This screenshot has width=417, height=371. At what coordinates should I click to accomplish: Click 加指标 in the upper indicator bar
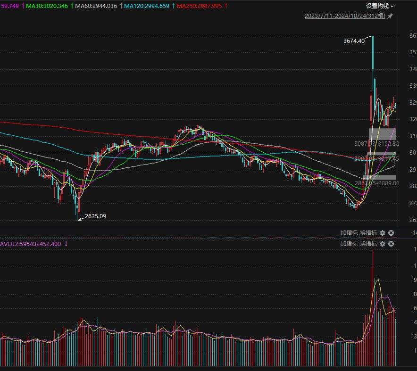point(349,232)
